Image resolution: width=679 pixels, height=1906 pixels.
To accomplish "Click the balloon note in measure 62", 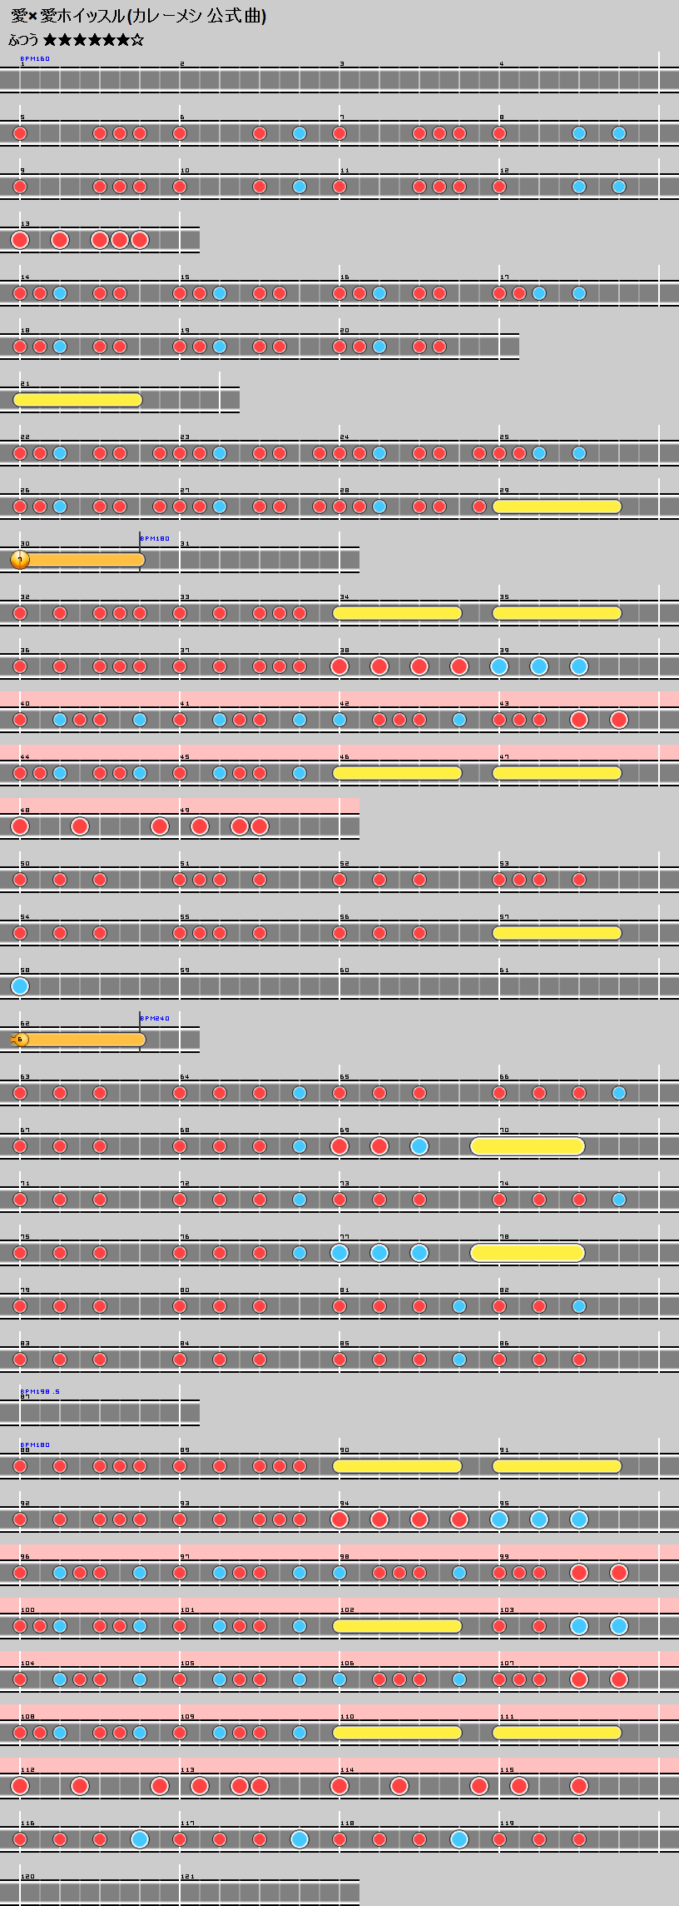I will click(x=21, y=1040).
